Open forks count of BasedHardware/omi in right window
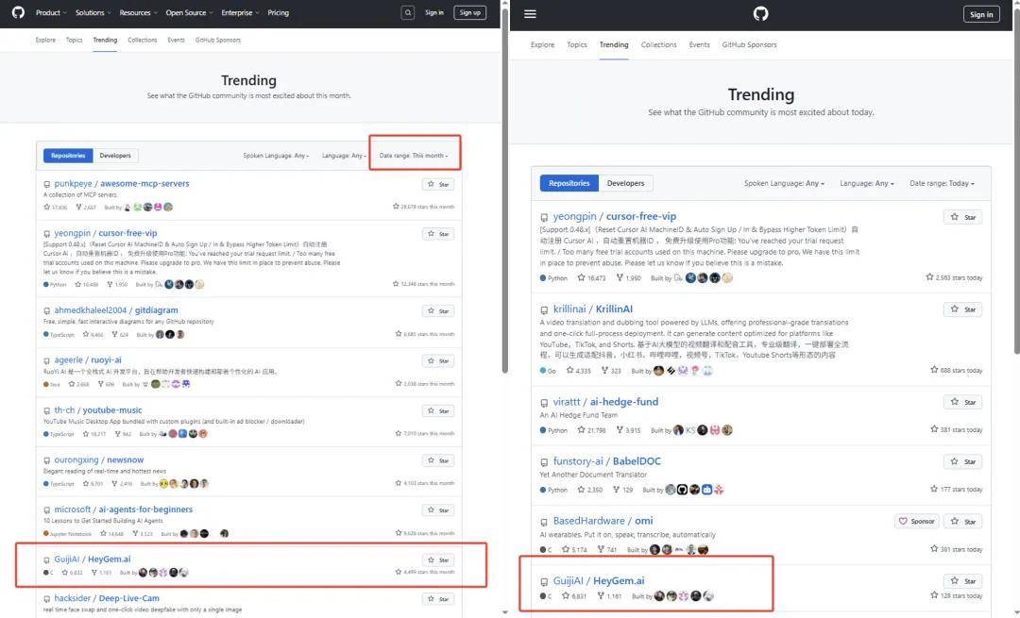The image size is (1020, 618). (606, 550)
